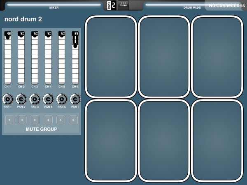
Task: Click the CH 3 value readout 50
Action: tap(35, 33)
